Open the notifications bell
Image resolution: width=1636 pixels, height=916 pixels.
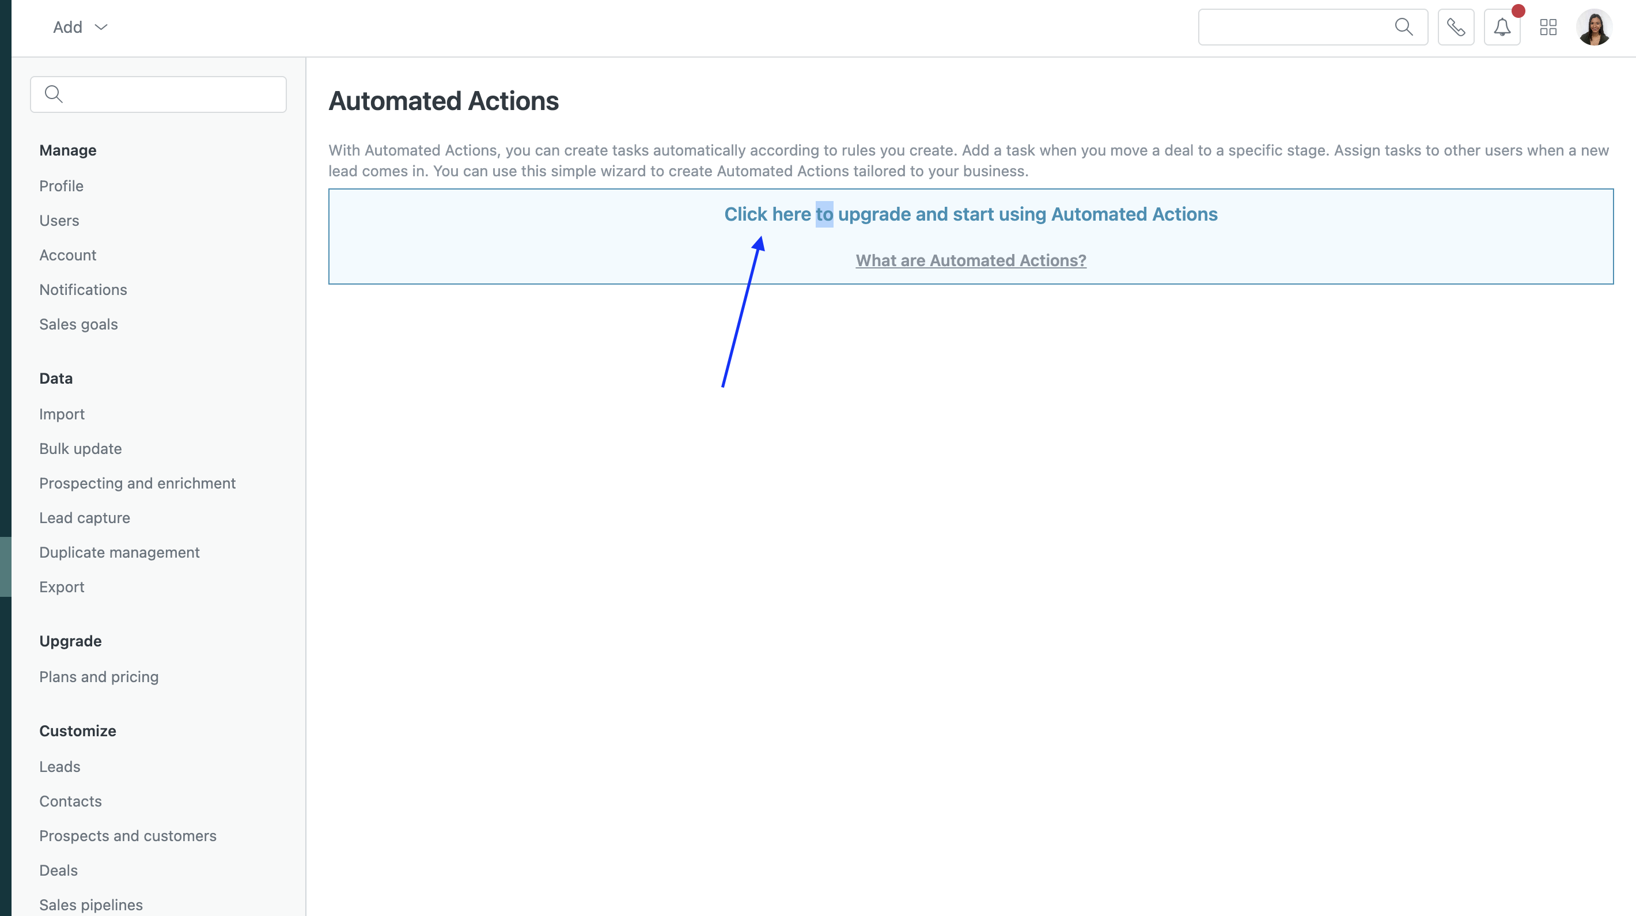tap(1501, 27)
